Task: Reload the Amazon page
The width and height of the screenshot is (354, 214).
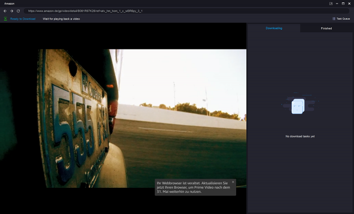Action: [x=18, y=11]
